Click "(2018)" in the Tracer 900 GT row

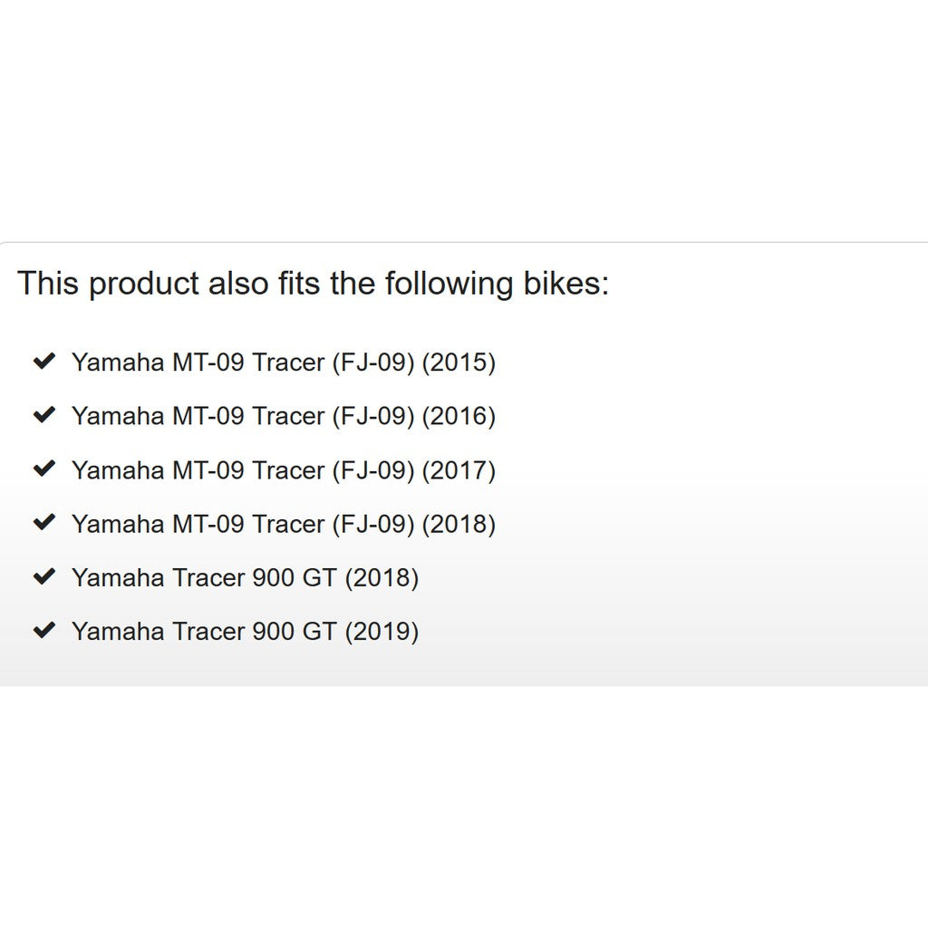point(382,577)
